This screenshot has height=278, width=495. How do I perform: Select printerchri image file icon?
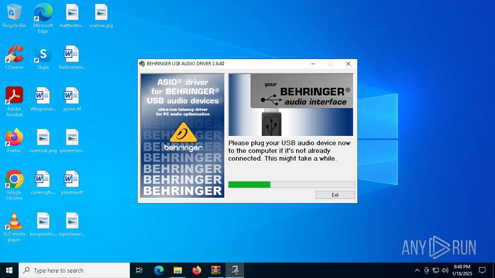tap(72, 141)
